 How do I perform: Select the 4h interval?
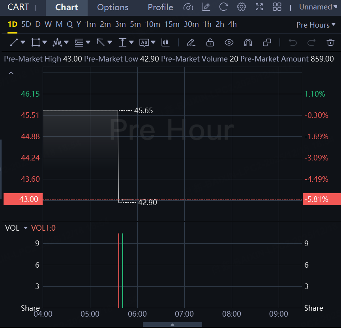pyautogui.click(x=232, y=24)
